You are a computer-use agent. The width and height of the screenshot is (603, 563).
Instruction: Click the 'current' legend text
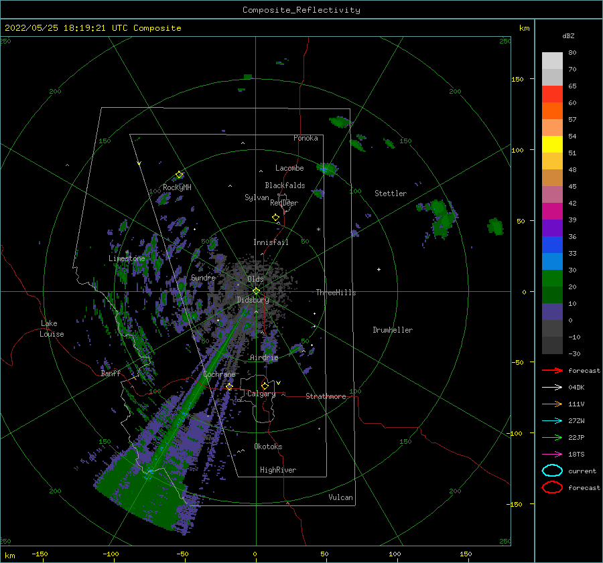(582, 471)
